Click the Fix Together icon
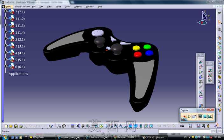The width and height of the screenshot is (224, 140). 200,87
